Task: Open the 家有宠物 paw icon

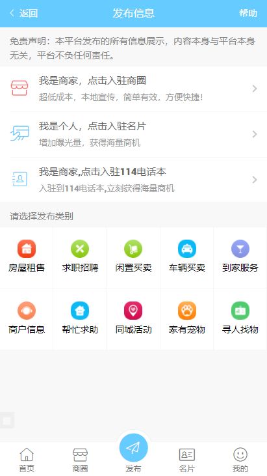Action: tap(187, 311)
